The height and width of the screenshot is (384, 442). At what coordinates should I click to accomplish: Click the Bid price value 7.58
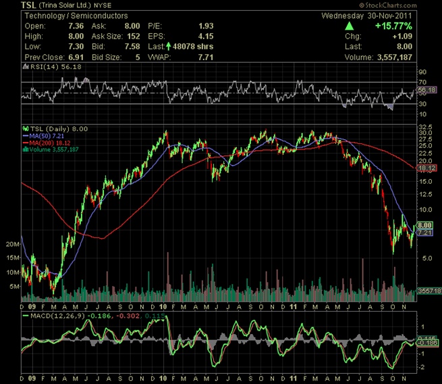132,47
